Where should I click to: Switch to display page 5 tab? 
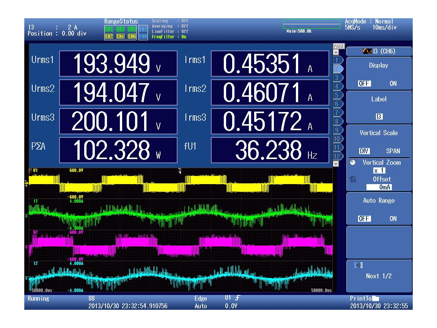coord(336,95)
